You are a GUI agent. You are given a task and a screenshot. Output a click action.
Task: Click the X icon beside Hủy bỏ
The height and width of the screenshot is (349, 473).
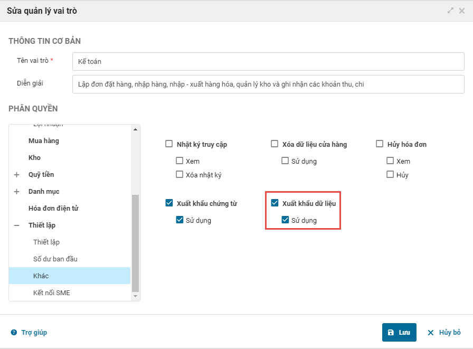(x=431, y=333)
